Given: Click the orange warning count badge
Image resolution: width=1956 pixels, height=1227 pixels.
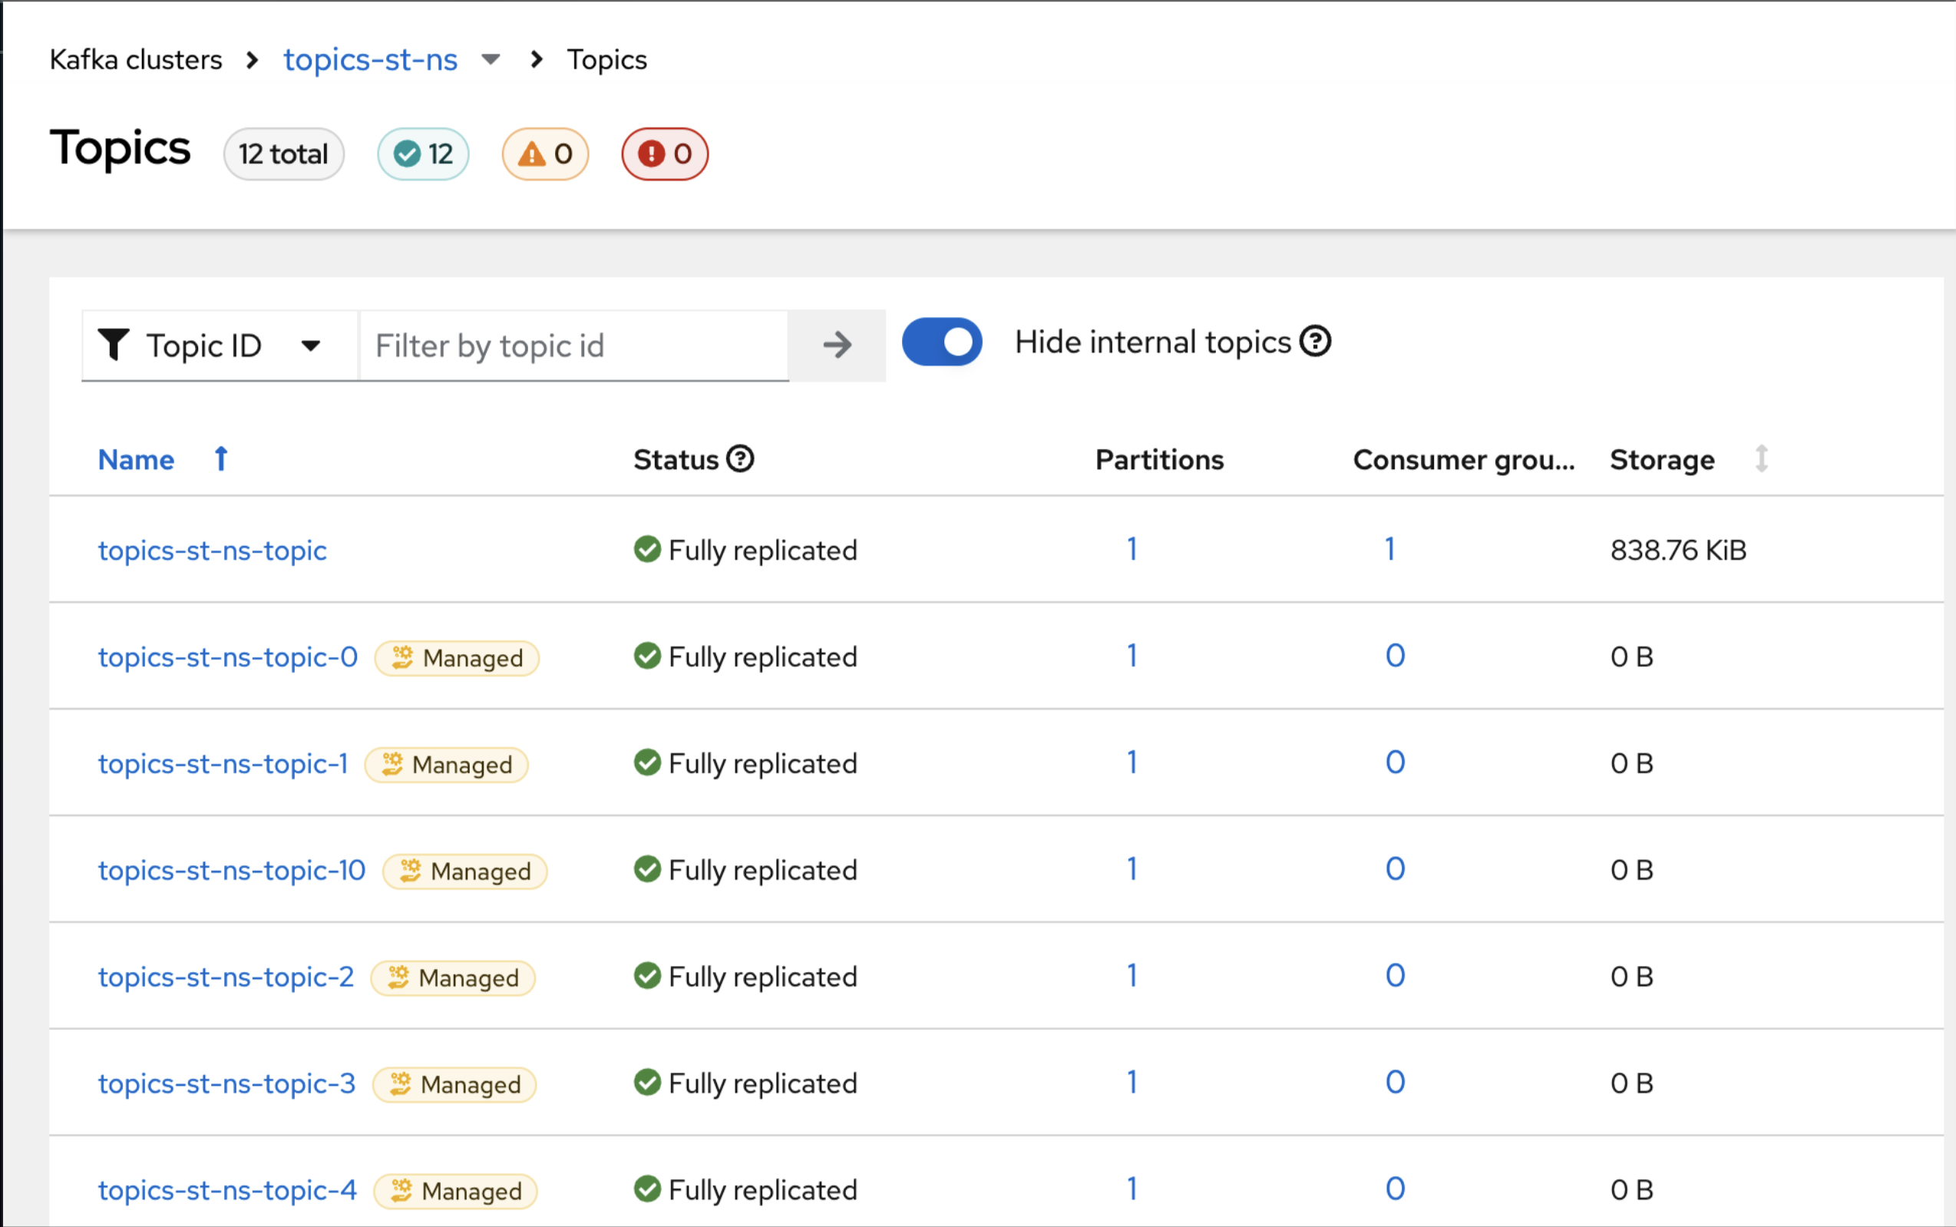Looking at the screenshot, I should point(545,154).
